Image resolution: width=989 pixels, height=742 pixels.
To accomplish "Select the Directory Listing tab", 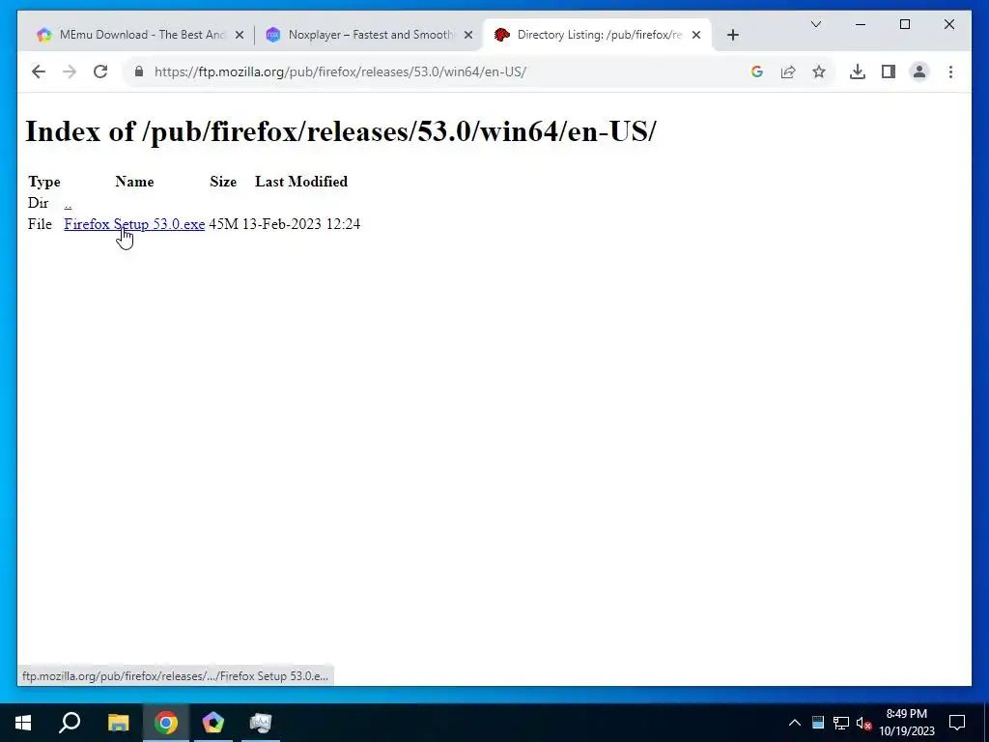I will (597, 35).
